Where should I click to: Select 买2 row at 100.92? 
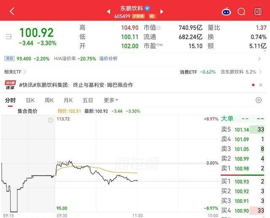(243, 191)
